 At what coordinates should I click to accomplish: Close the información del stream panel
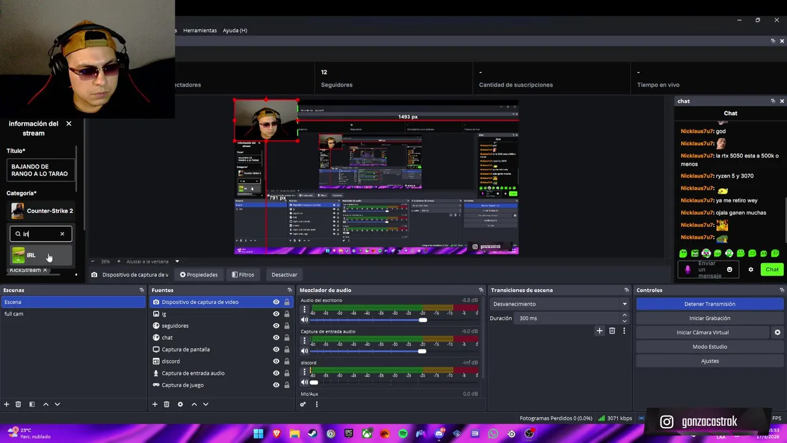pyautogui.click(x=69, y=124)
